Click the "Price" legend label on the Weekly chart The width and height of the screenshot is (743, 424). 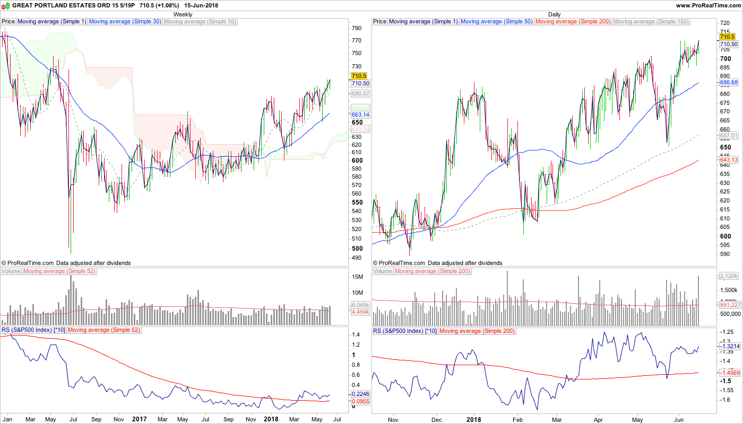pyautogui.click(x=8, y=22)
